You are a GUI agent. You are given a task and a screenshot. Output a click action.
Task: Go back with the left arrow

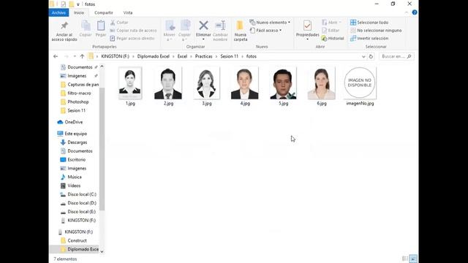[x=56, y=56]
